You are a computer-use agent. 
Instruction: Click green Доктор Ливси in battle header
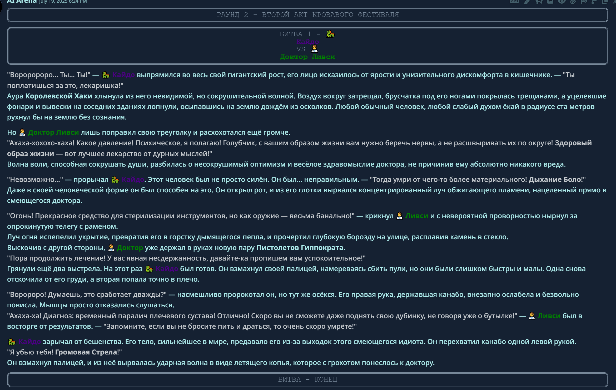point(307,57)
